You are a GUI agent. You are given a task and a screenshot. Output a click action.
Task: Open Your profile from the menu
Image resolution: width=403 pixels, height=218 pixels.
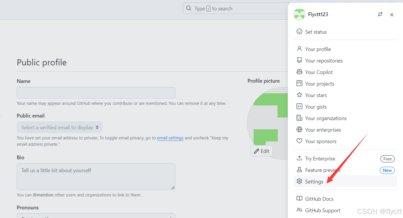pos(346,49)
